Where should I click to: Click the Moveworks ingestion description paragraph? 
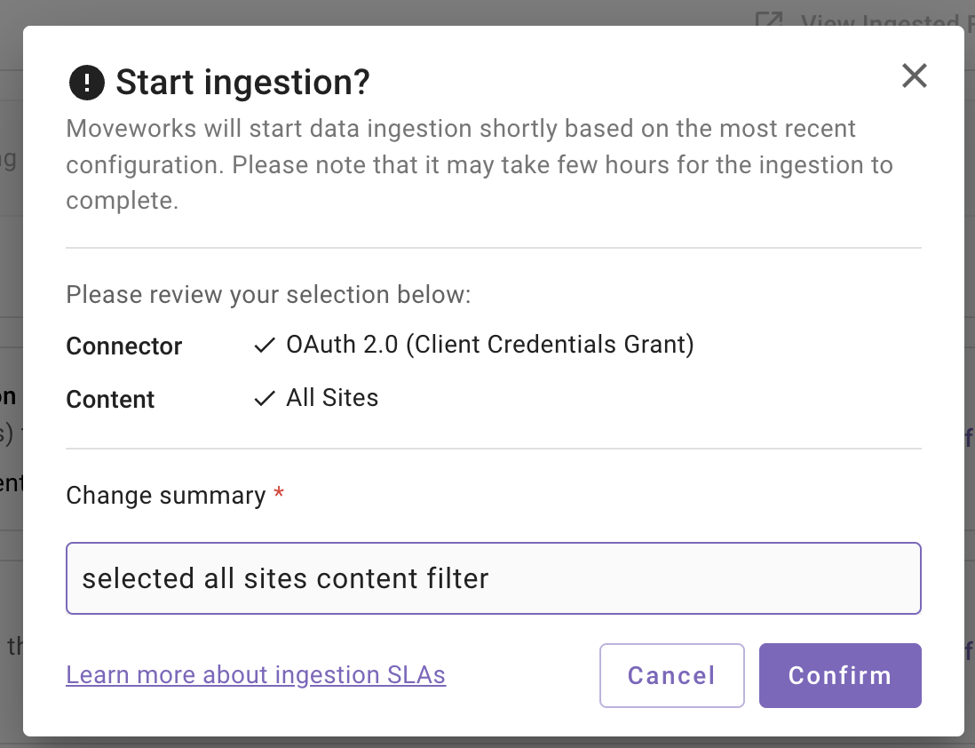click(480, 164)
